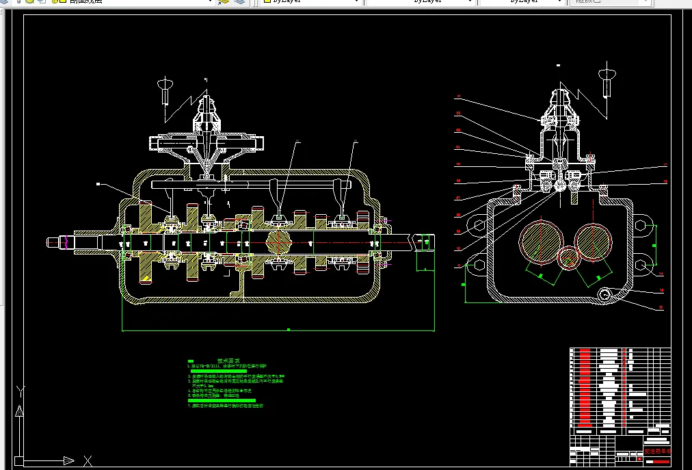Select the large right hatched gear circle
This screenshot has height=470, width=692.
[593, 242]
